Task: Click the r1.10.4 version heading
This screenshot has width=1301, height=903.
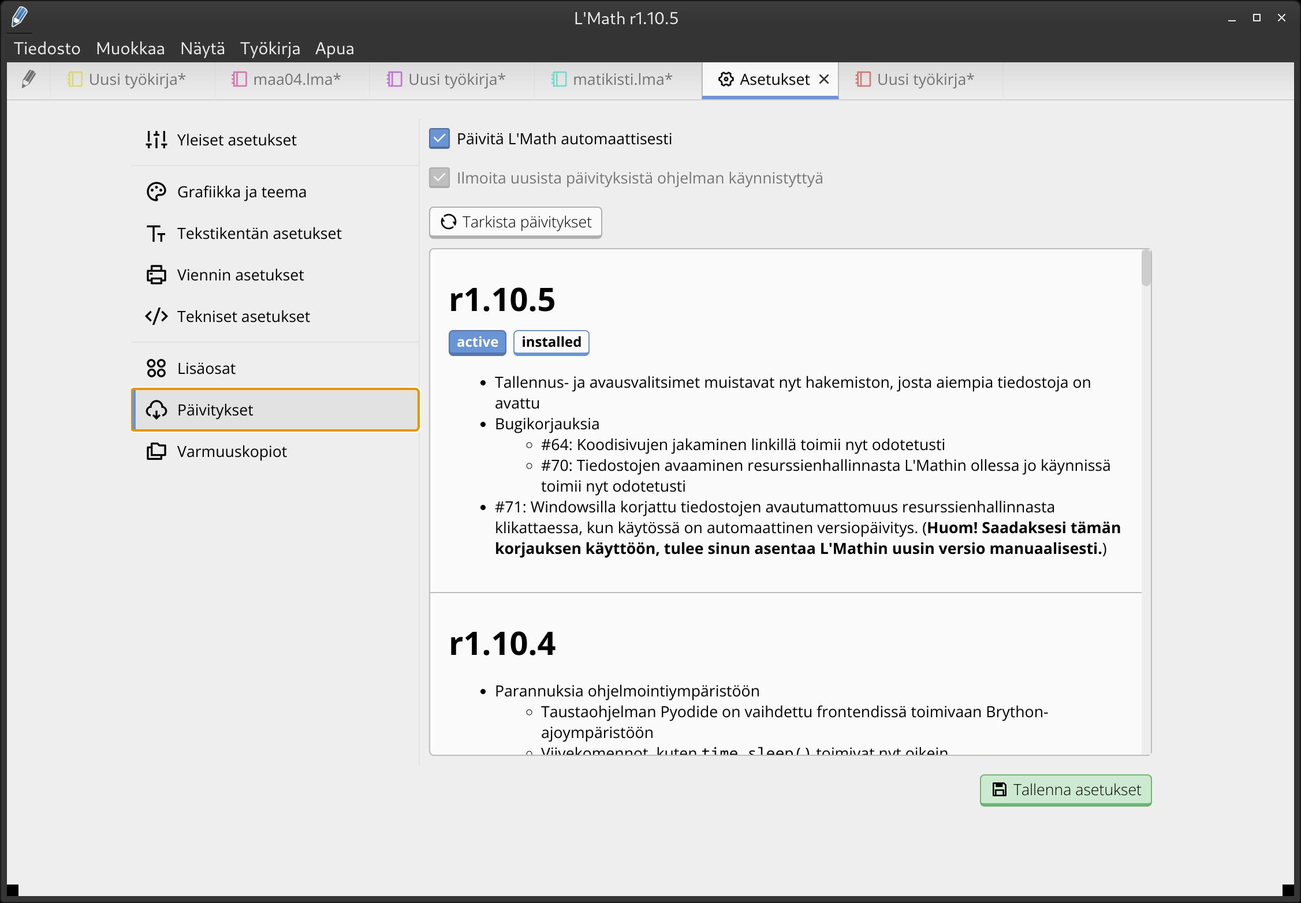Action: 502,643
